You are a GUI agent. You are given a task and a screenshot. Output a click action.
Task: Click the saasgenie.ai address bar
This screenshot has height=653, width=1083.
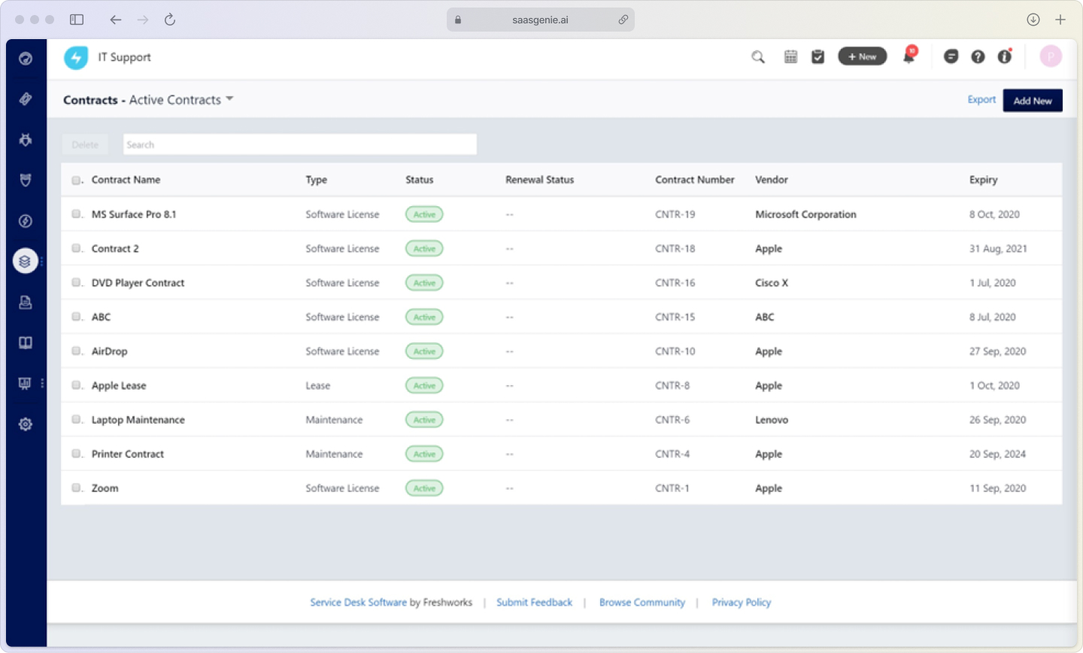coord(541,20)
